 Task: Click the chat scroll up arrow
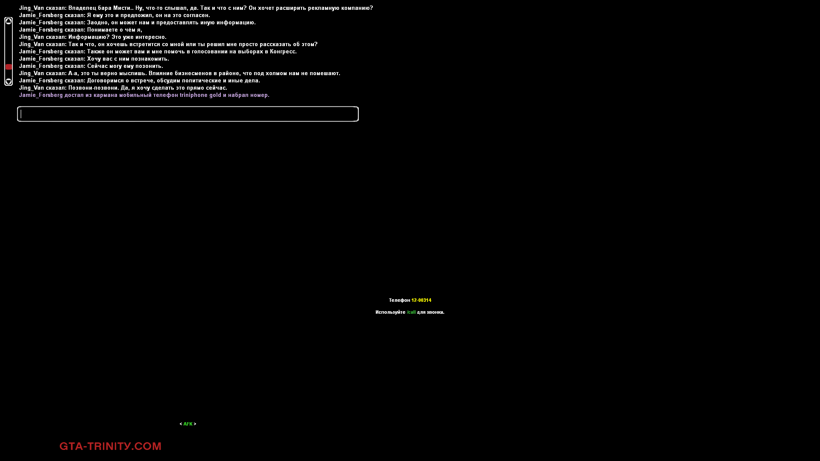click(x=9, y=21)
